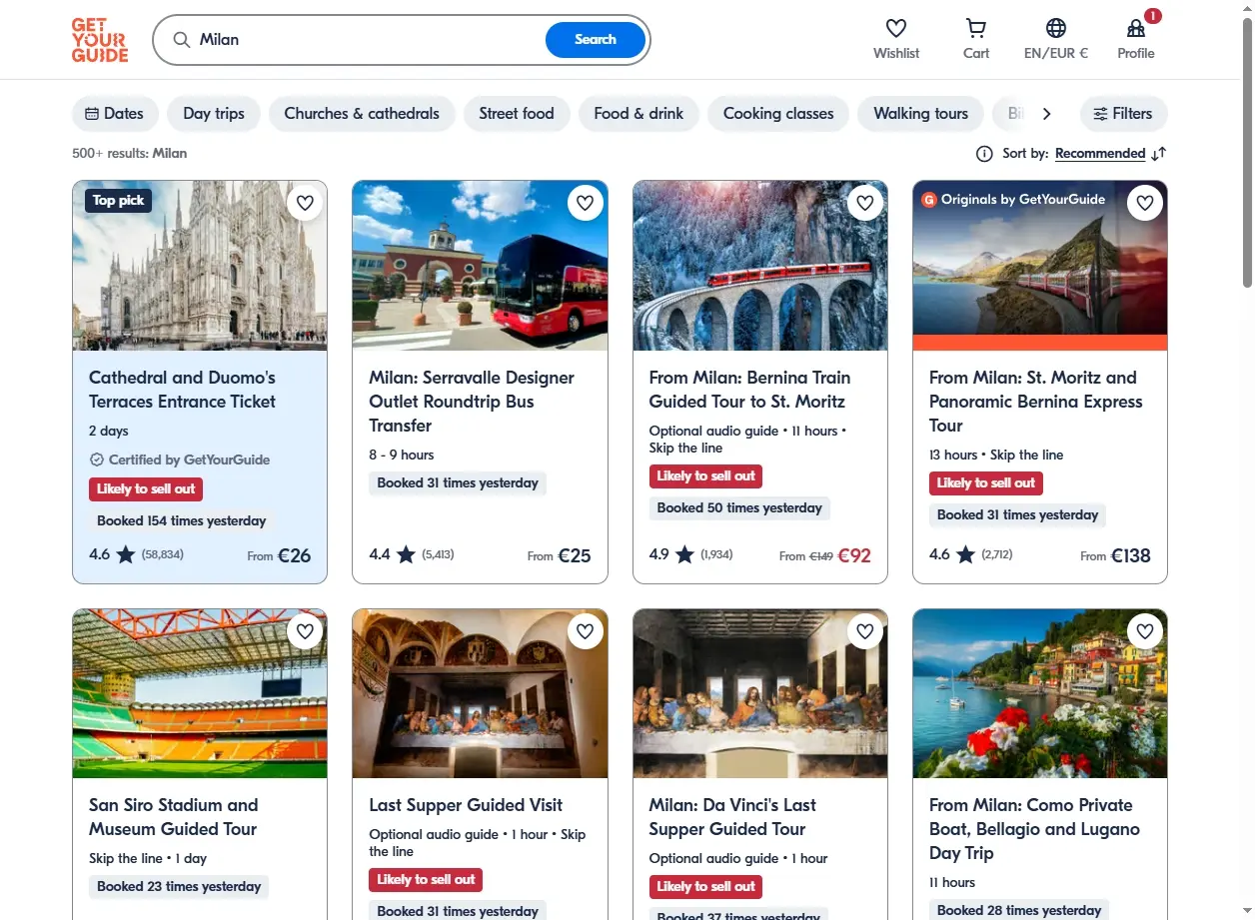Wishlist the Como Private Boat card
Image resolution: width=1255 pixels, height=920 pixels.
(x=1145, y=630)
